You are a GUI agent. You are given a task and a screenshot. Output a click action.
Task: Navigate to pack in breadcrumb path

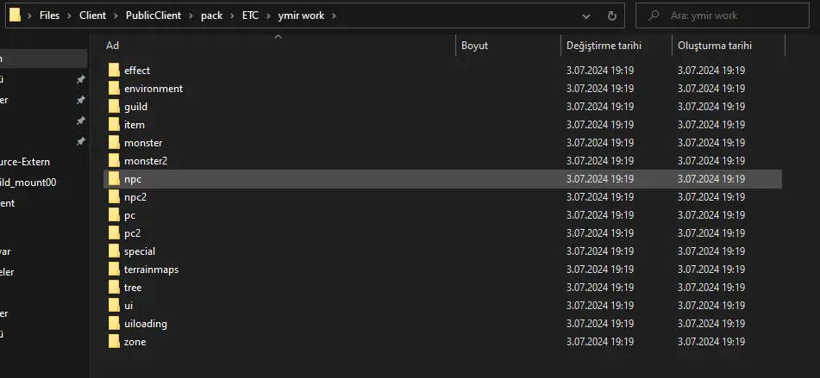point(213,15)
